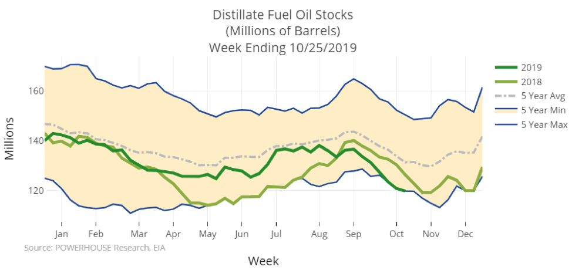Click the 5 Year Min legend swatch

point(507,110)
